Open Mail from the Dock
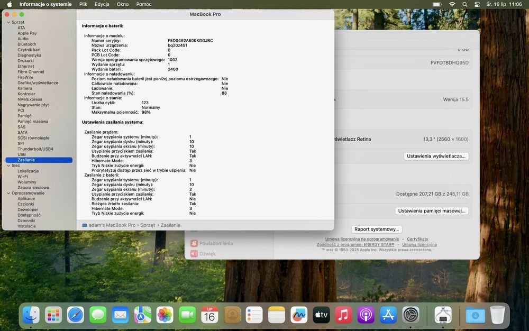The image size is (529, 331). tap(120, 315)
